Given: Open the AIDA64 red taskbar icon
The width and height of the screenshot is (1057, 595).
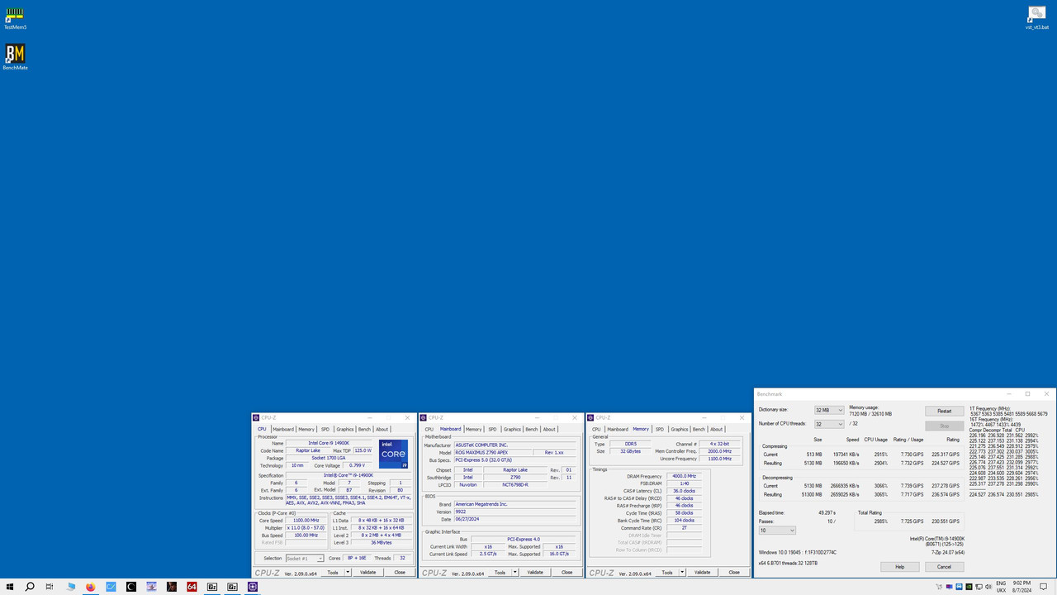Looking at the screenshot, I should pyautogui.click(x=192, y=587).
